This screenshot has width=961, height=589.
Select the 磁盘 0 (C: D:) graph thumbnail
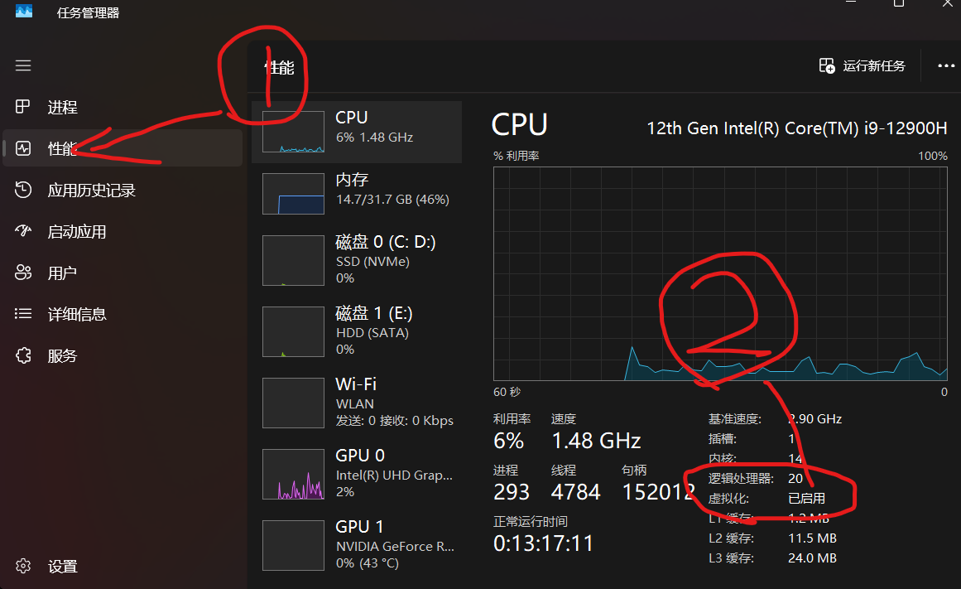pos(294,260)
